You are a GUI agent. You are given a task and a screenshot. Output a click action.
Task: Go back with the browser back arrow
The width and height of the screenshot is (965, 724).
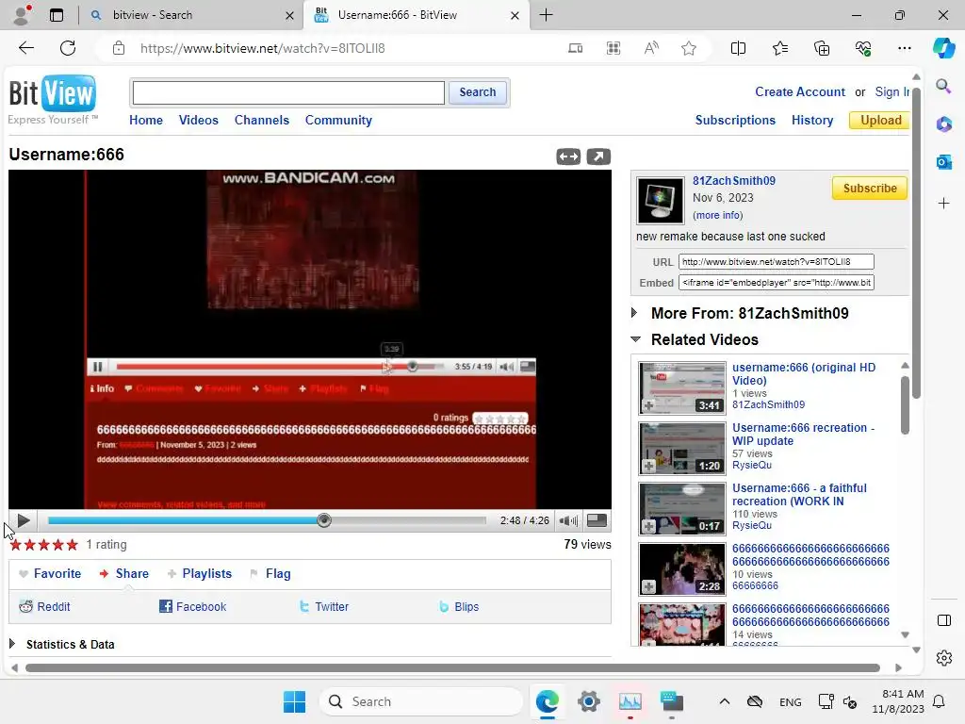[x=25, y=48]
